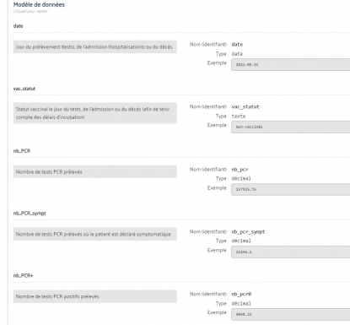Select the nb_PCR_sympt field heading
Image resolution: width=350 pixels, height=325 pixels.
coord(30,214)
